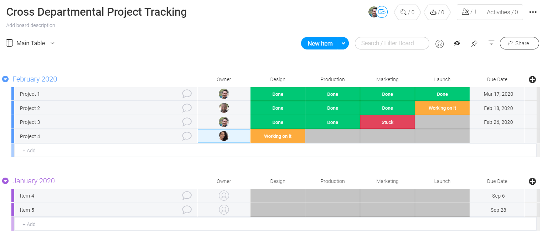Add an update to Project 1

coord(187,94)
